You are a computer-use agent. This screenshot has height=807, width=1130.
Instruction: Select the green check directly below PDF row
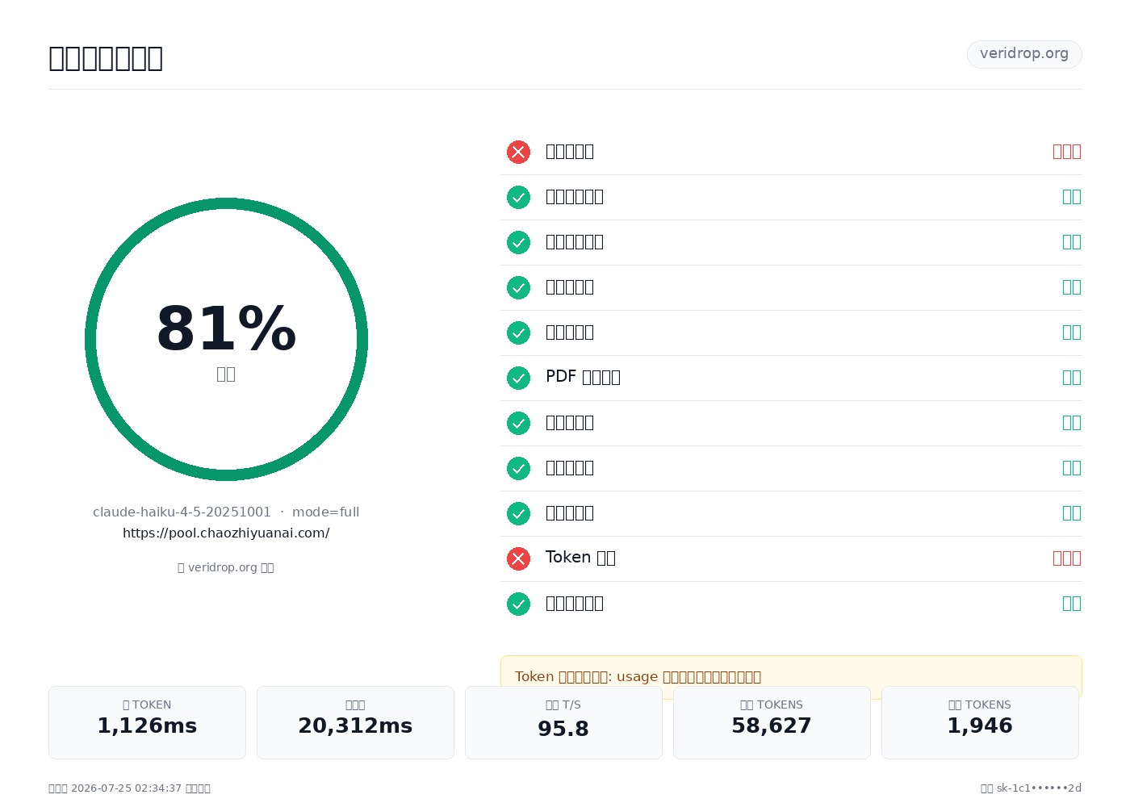pos(518,423)
